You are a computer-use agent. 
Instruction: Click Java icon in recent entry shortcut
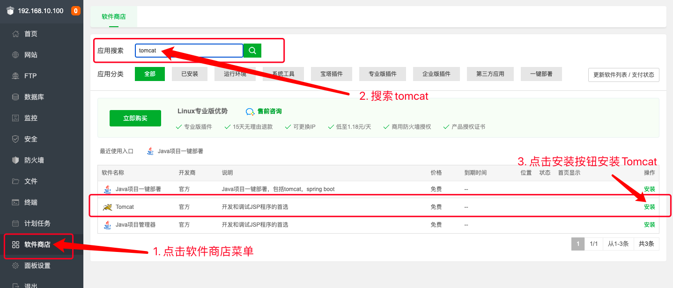tap(150, 151)
